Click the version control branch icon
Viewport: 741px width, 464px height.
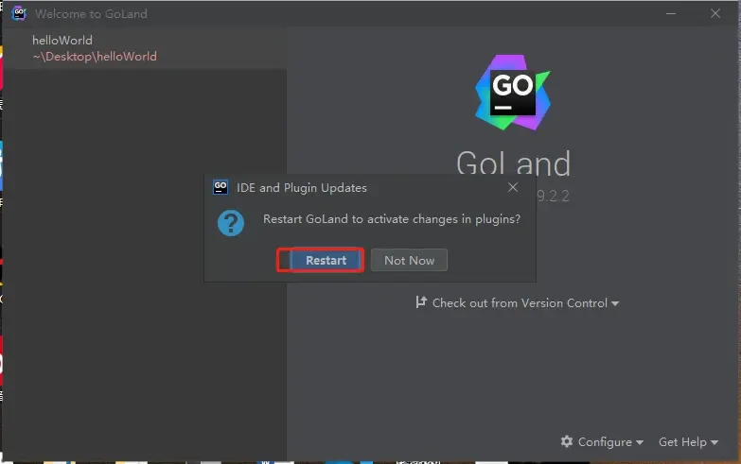(x=421, y=302)
